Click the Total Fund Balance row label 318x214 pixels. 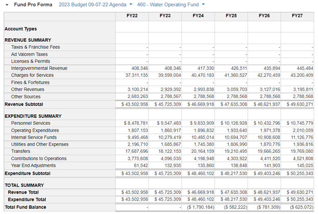tap(25, 207)
